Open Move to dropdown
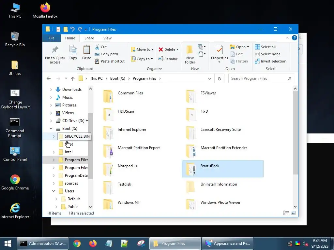The image size is (334, 250). pos(142,49)
